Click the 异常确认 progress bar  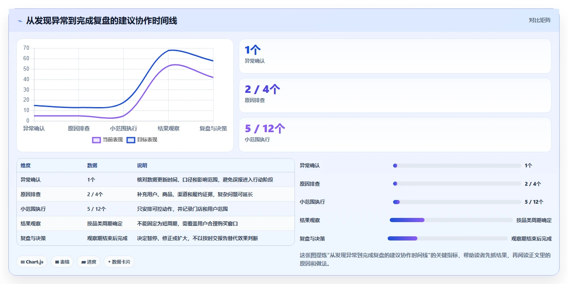tap(457, 166)
